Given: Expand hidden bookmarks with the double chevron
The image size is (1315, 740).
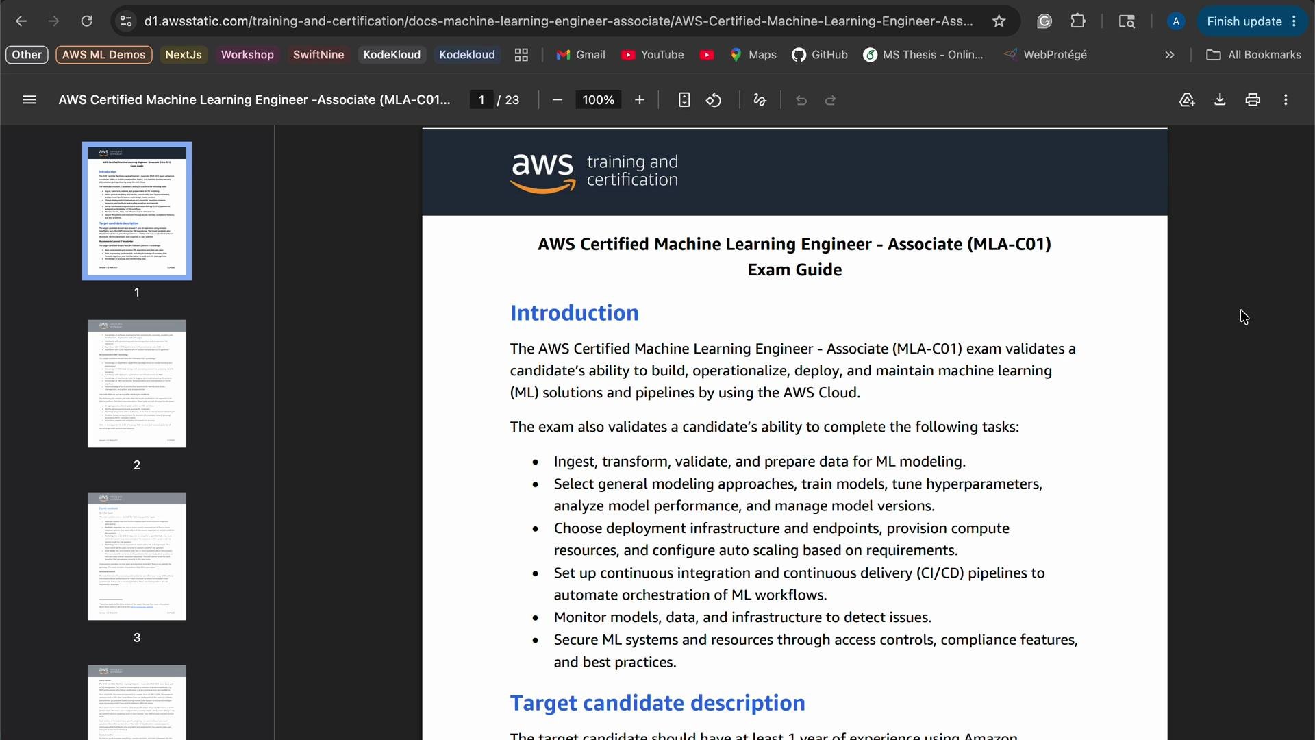Looking at the screenshot, I should click(1170, 55).
